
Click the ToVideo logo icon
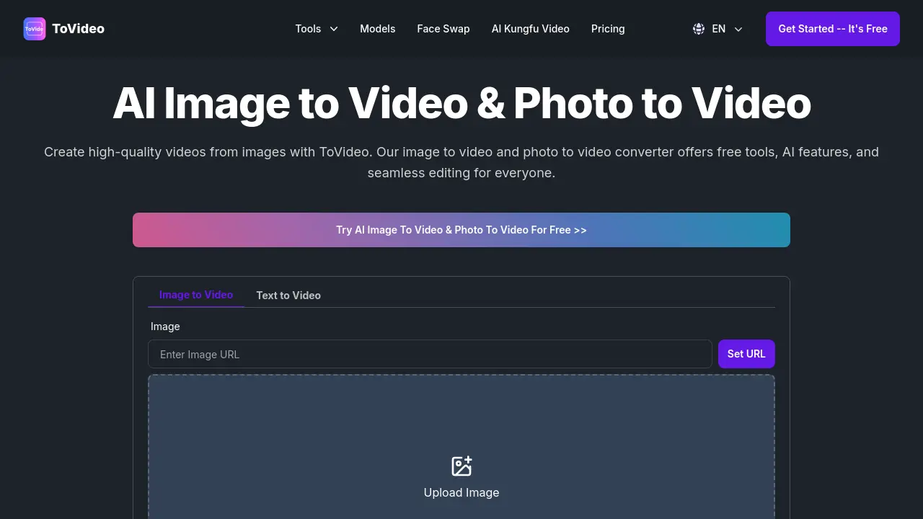click(34, 28)
